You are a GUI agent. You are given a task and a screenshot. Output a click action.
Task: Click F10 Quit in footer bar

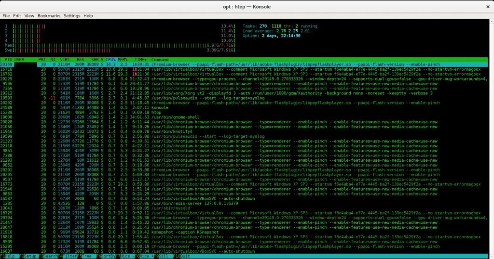pyautogui.click(x=182, y=256)
